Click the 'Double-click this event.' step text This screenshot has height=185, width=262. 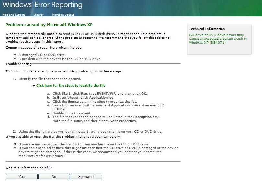(x=72, y=113)
